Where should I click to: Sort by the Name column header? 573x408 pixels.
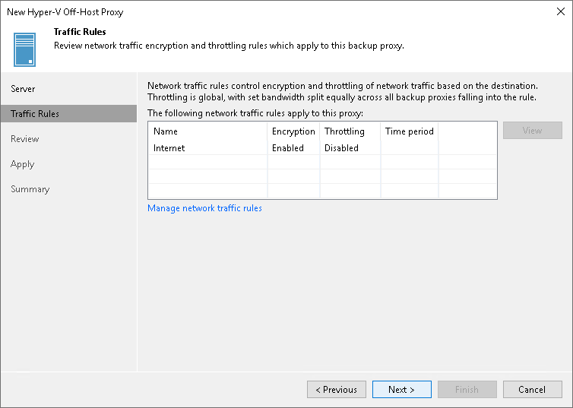pos(208,131)
